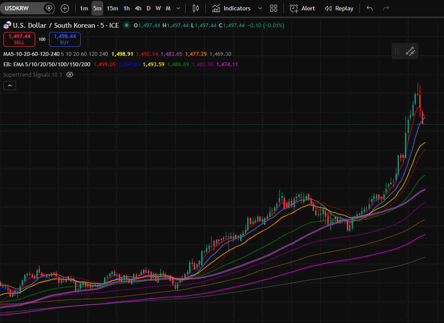Click the BUY 1,498.44 button
Screen dimensions: 444x323
[65, 39]
